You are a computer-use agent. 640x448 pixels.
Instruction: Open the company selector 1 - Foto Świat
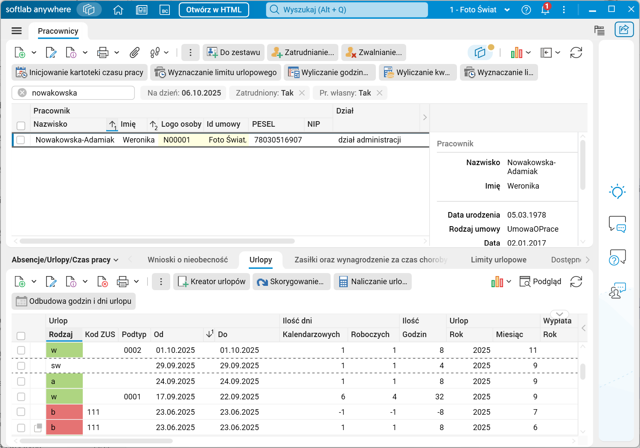479,10
